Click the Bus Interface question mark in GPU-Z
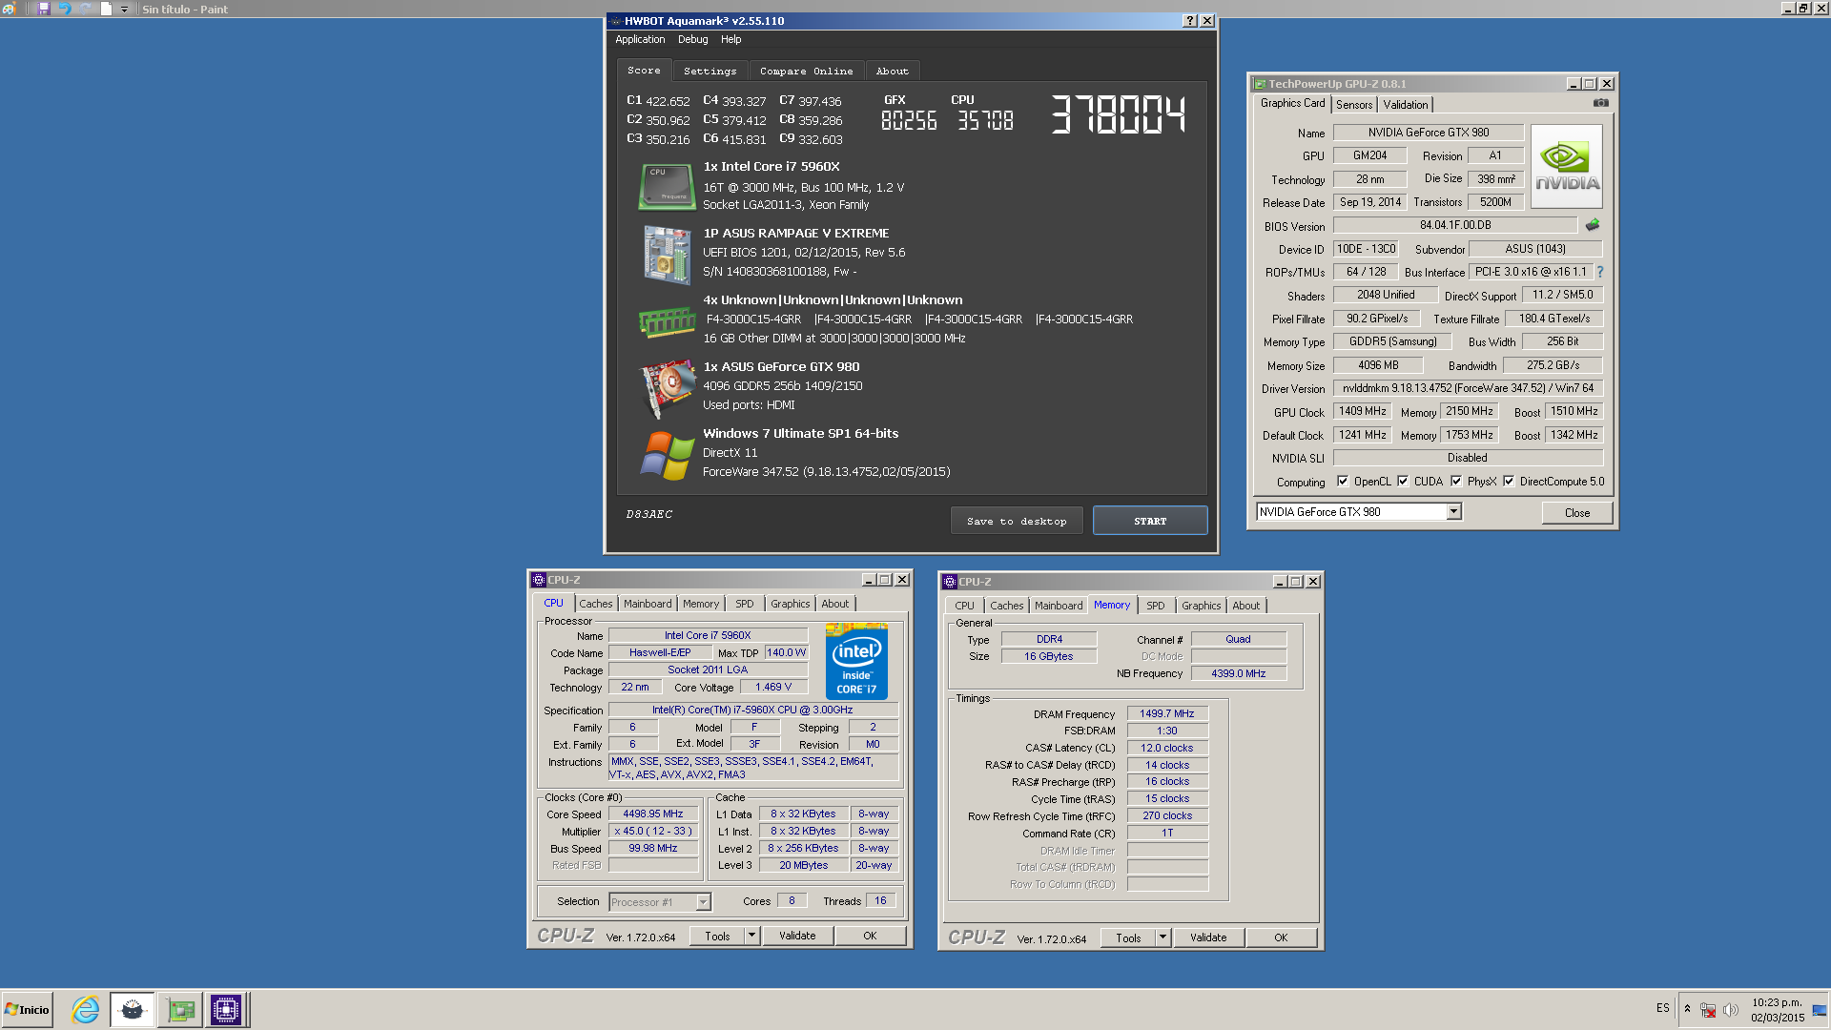The width and height of the screenshot is (1831, 1030). tap(1600, 272)
